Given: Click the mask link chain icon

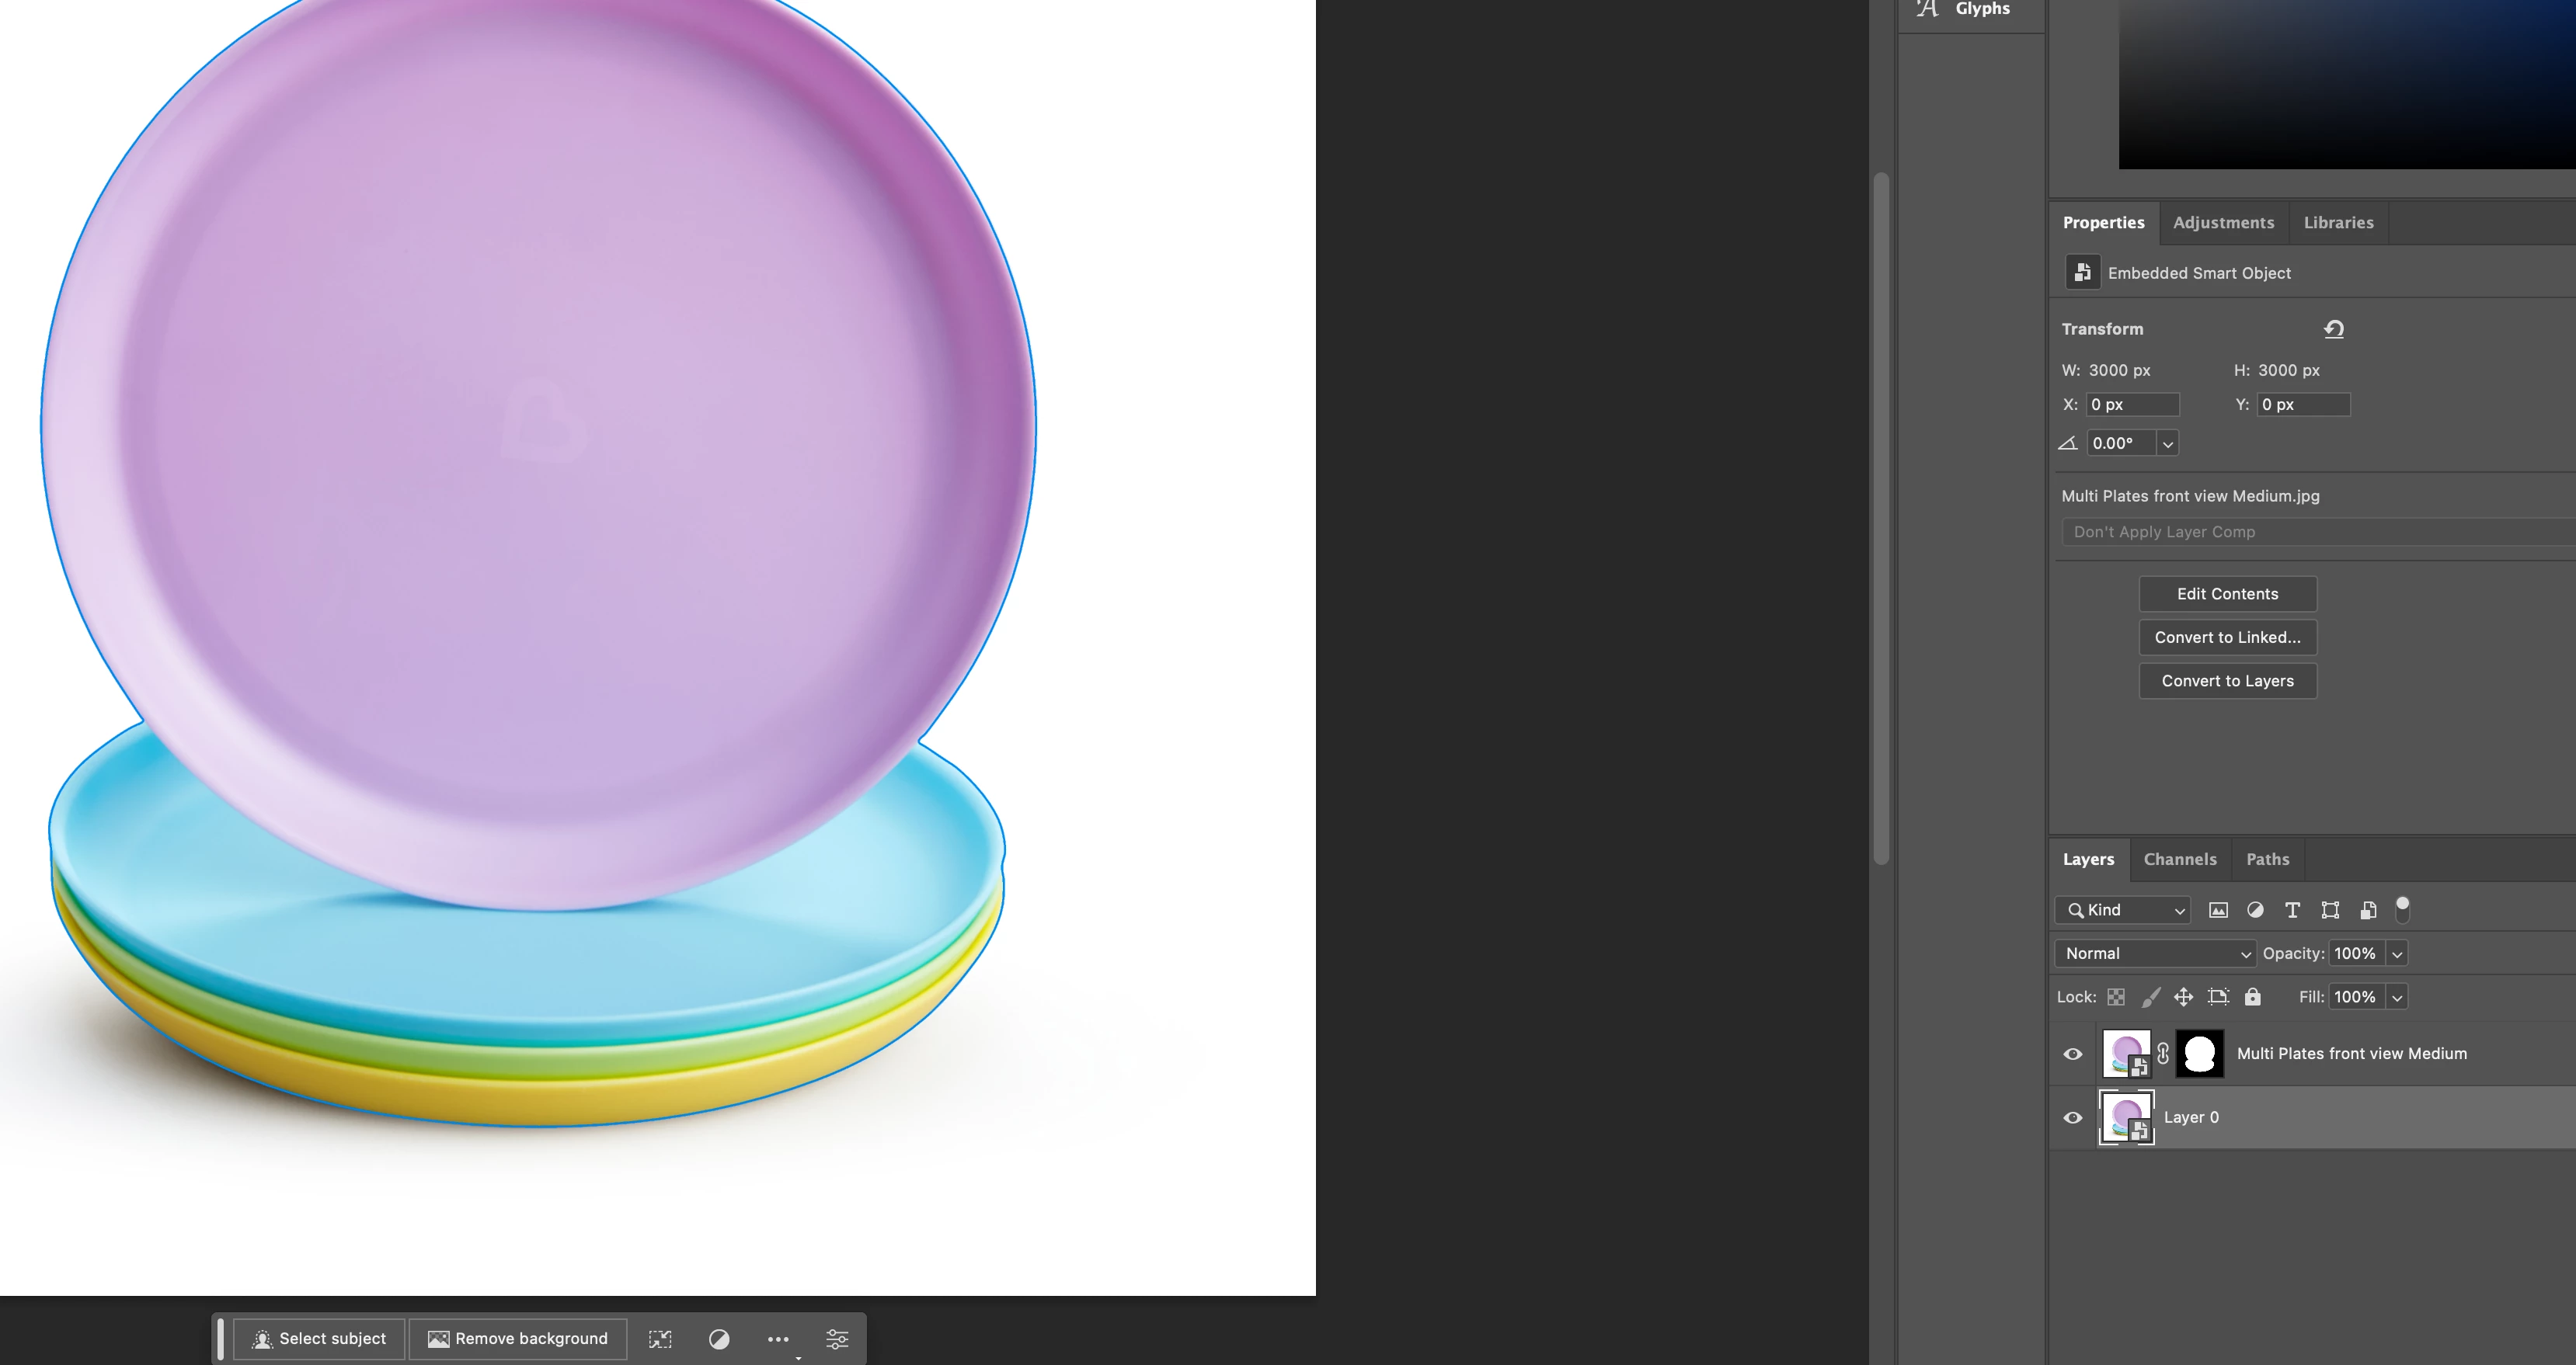Looking at the screenshot, I should 2163,1053.
